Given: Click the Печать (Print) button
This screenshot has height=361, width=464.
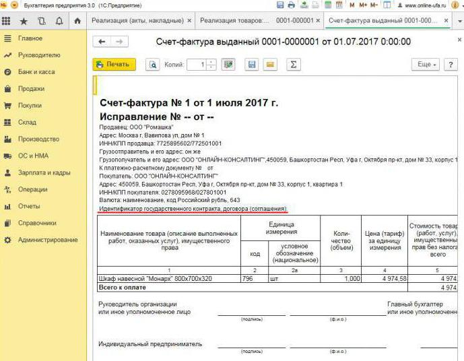Looking at the screenshot, I should tap(114, 65).
